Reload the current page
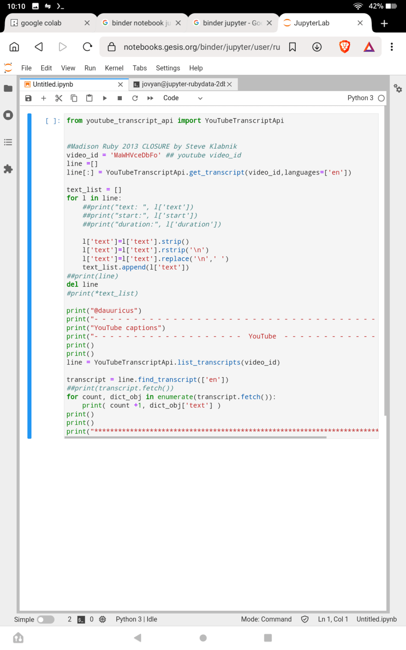 (x=87, y=47)
